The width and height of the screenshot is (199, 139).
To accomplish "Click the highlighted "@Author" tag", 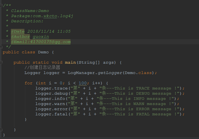I will click(x=20, y=36).
